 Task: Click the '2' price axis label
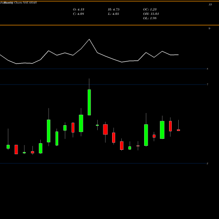coord(207,163)
